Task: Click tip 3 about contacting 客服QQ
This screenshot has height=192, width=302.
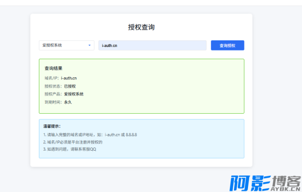Action: (70, 149)
